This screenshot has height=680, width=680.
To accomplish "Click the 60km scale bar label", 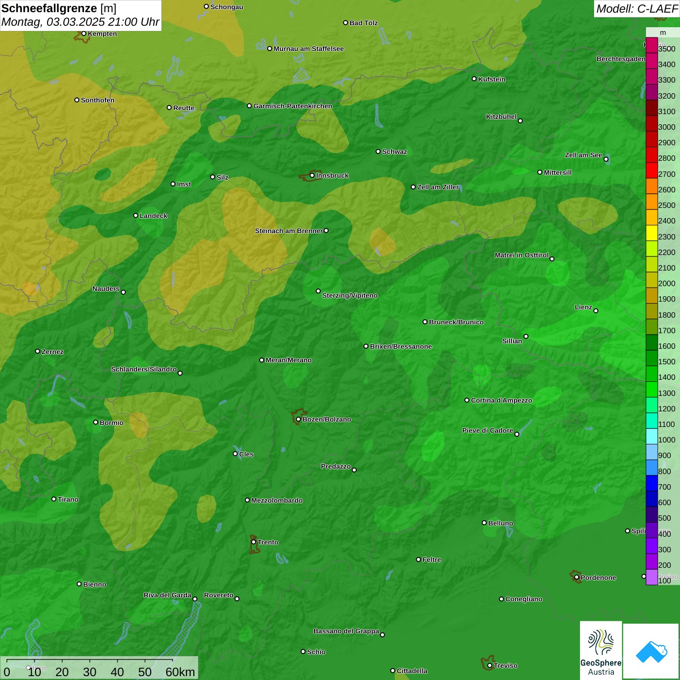I will tap(180, 672).
